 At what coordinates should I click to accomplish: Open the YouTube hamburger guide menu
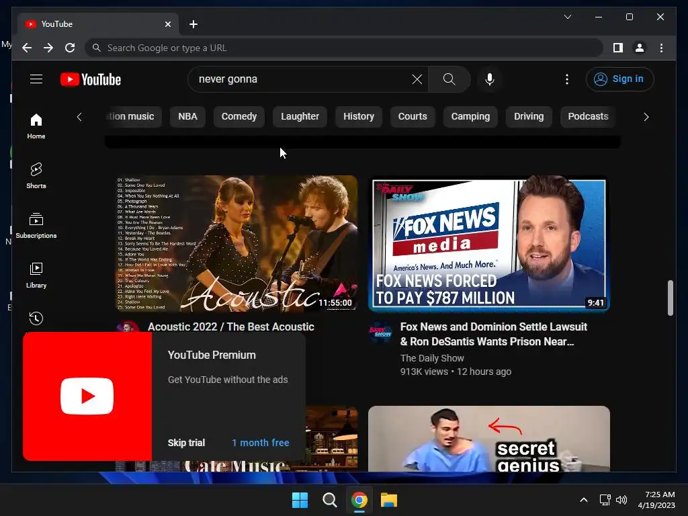tap(36, 79)
